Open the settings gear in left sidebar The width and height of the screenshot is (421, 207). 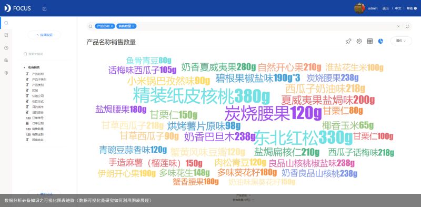pos(6,73)
